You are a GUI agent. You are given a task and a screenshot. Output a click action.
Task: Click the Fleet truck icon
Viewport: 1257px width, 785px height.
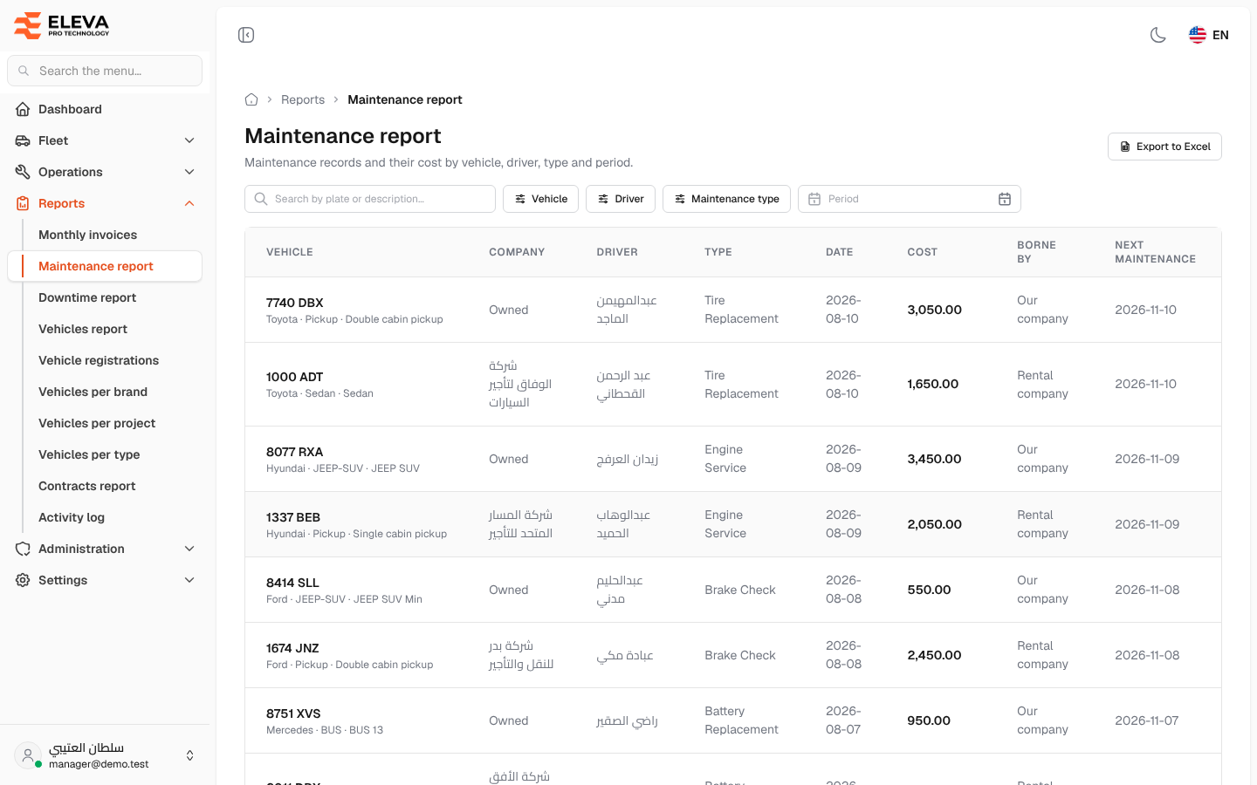point(23,140)
